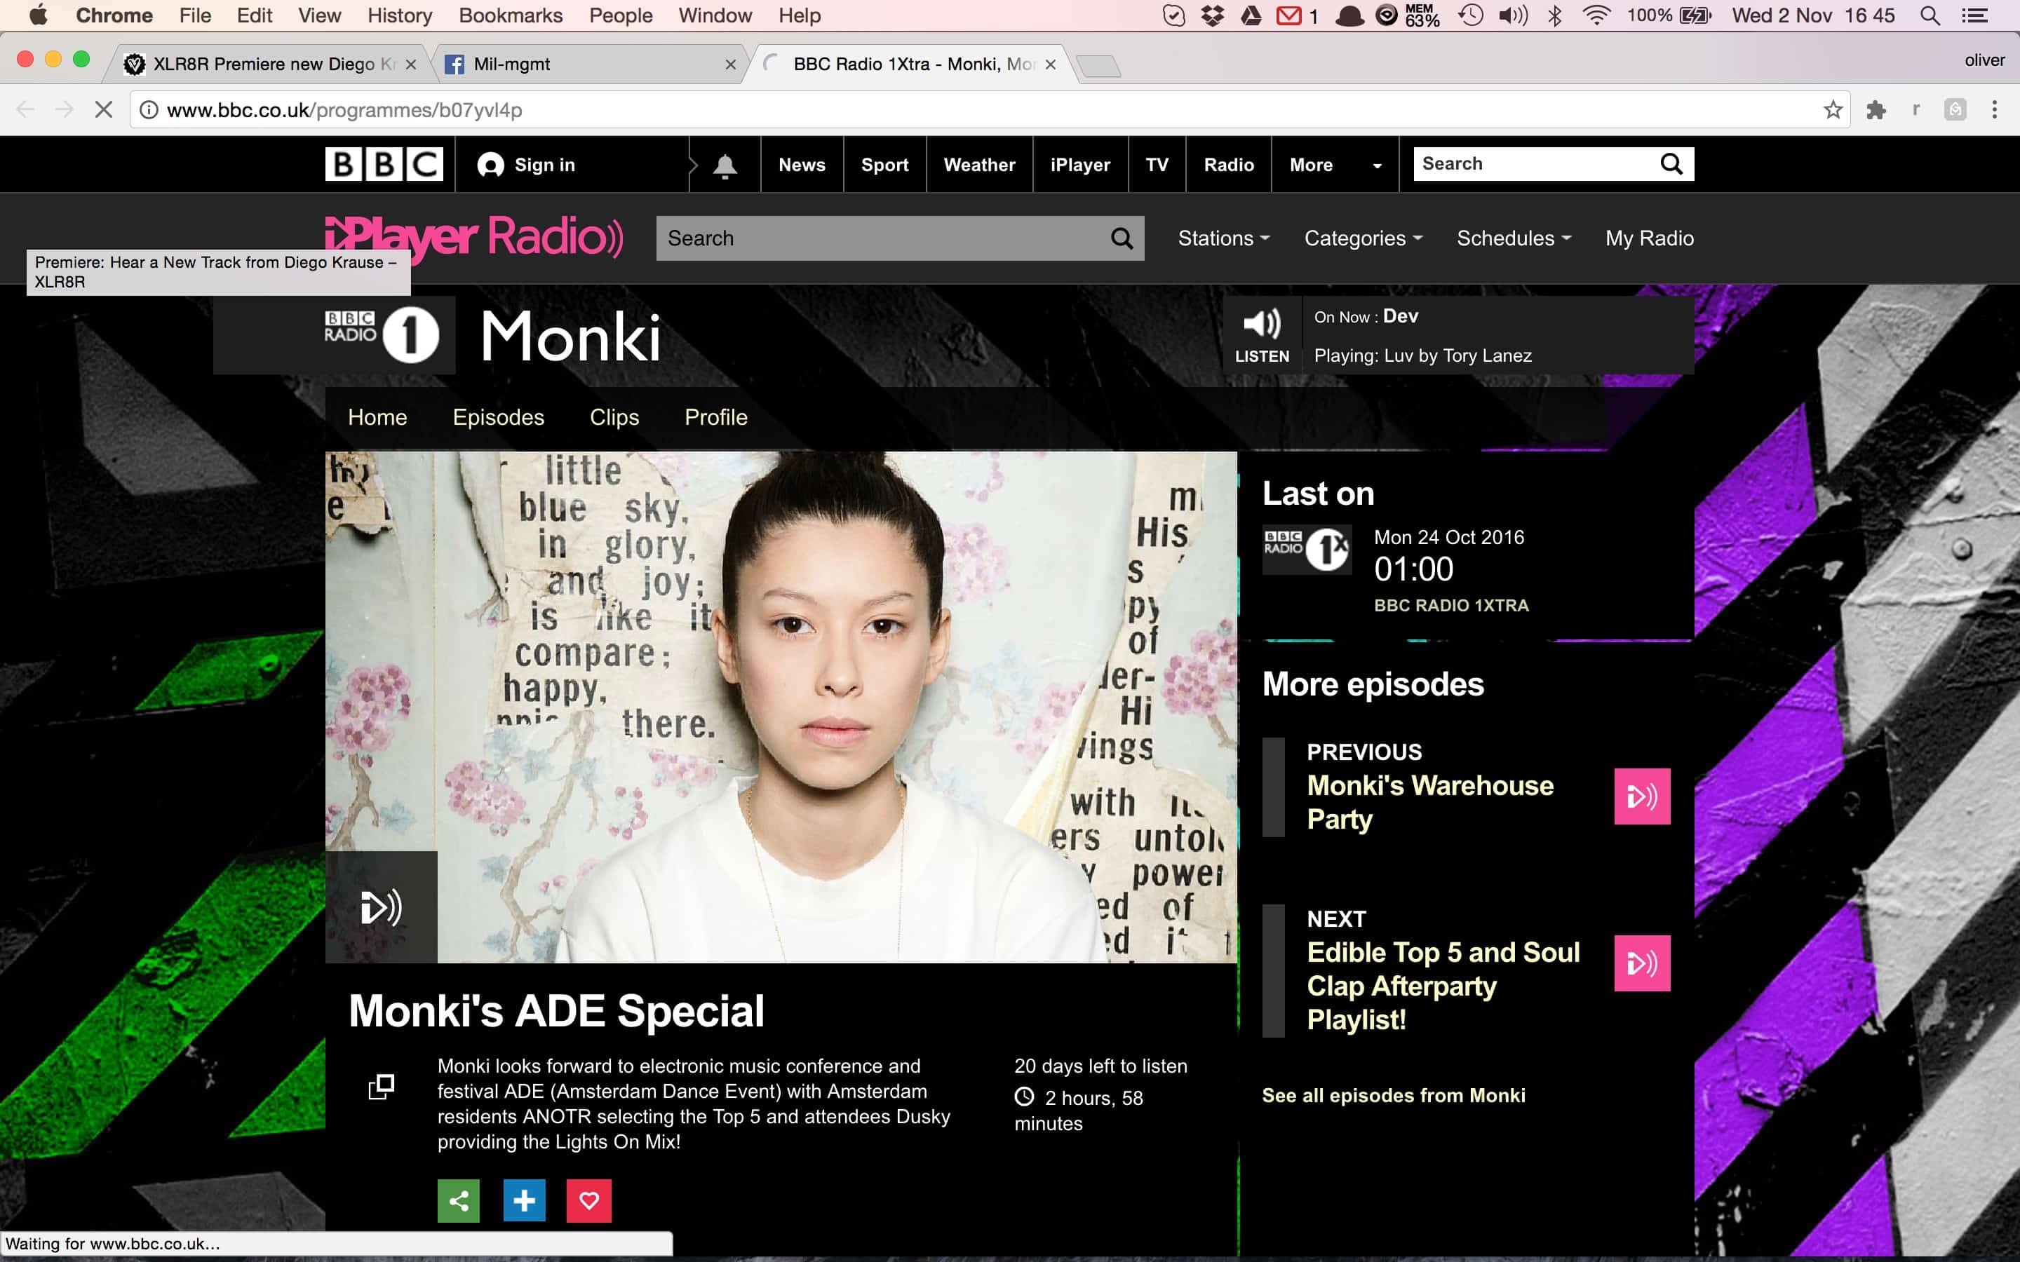
Task: Open Spotlight search in the menu bar
Action: coord(1929,16)
